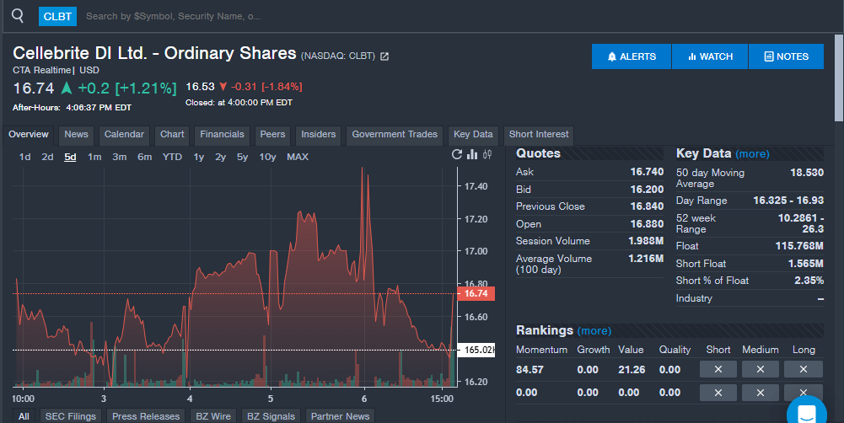Open the Financials tab
This screenshot has width=844, height=423.
pos(222,135)
